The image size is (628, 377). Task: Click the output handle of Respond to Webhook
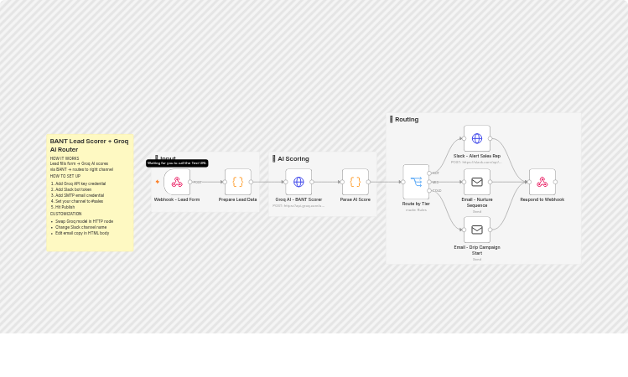[556, 182]
